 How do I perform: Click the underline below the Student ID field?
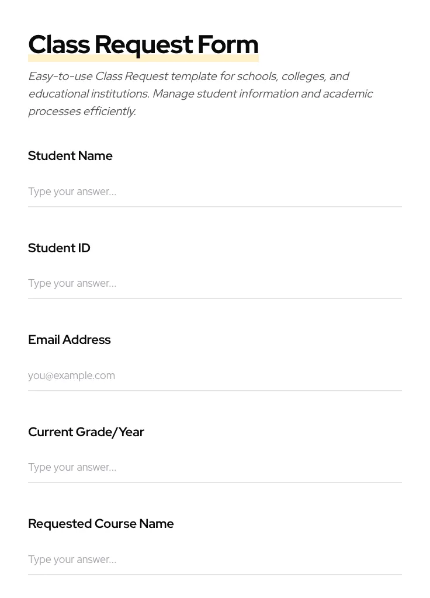click(214, 298)
